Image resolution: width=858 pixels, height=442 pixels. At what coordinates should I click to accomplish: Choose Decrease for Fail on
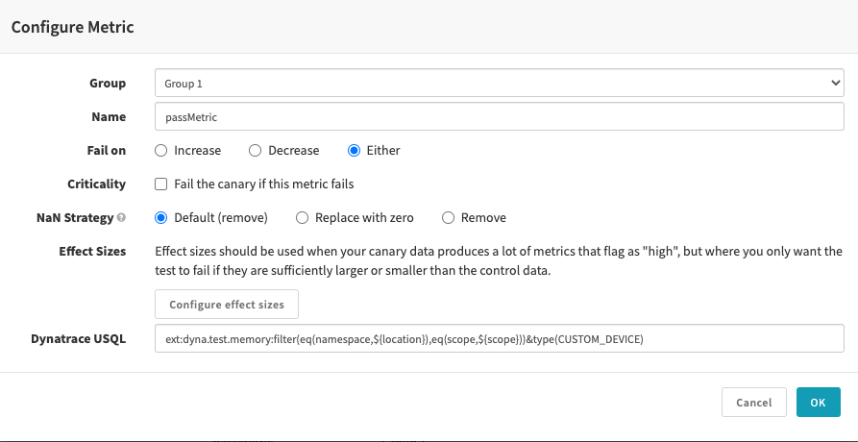[x=255, y=151]
